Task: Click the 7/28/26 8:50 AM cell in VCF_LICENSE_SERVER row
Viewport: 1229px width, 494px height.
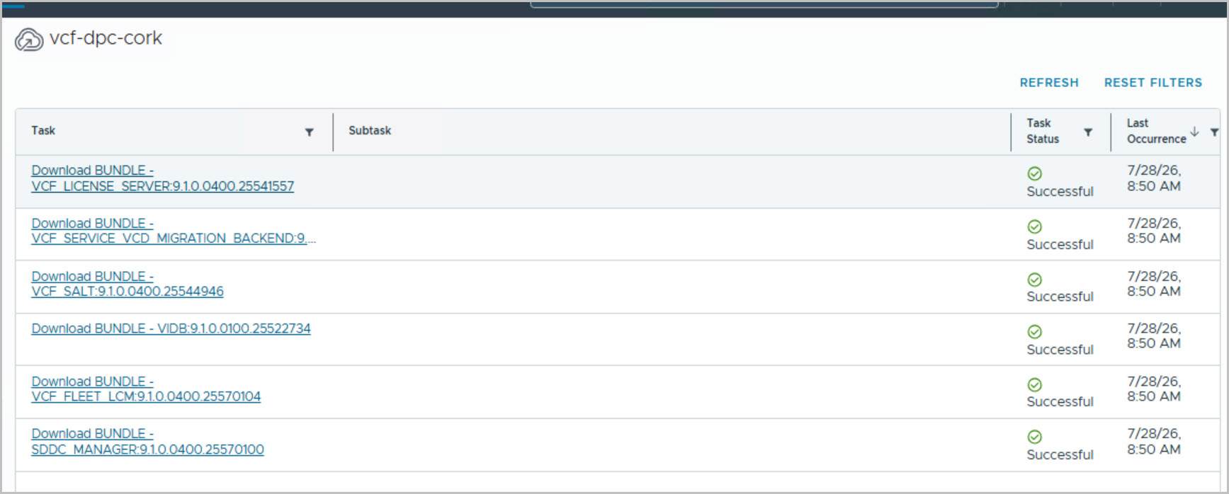Action: coord(1154,178)
